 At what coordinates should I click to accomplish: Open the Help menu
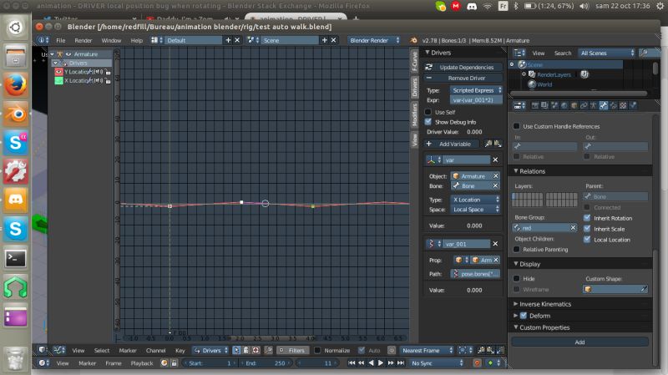(136, 40)
